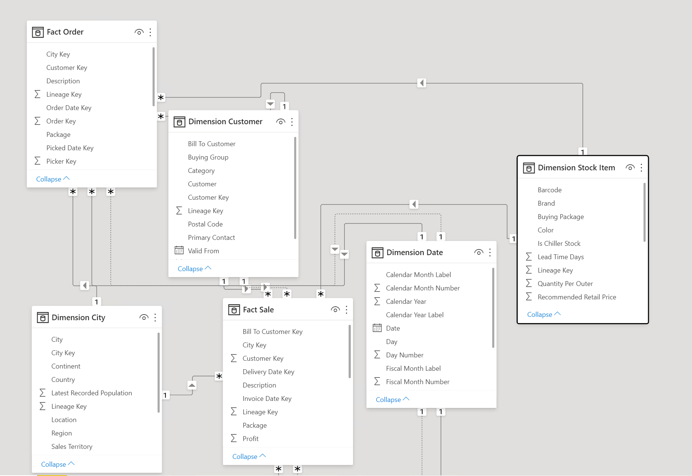Collapse the Fact Order table card
Viewport: 692px width, 476px height.
[x=52, y=179]
